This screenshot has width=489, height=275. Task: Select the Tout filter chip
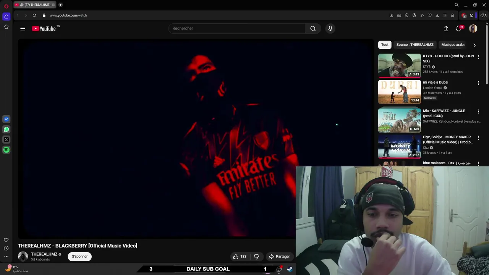coord(385,45)
